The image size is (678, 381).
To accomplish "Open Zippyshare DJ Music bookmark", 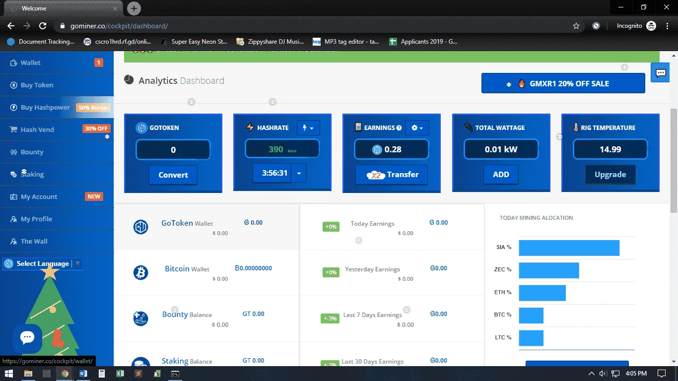I will point(270,42).
